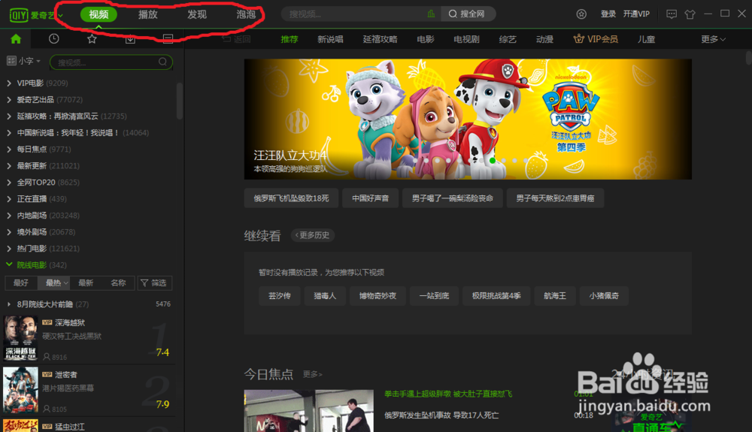Open 更多历史 history link
This screenshot has height=432, width=752.
pos(312,235)
